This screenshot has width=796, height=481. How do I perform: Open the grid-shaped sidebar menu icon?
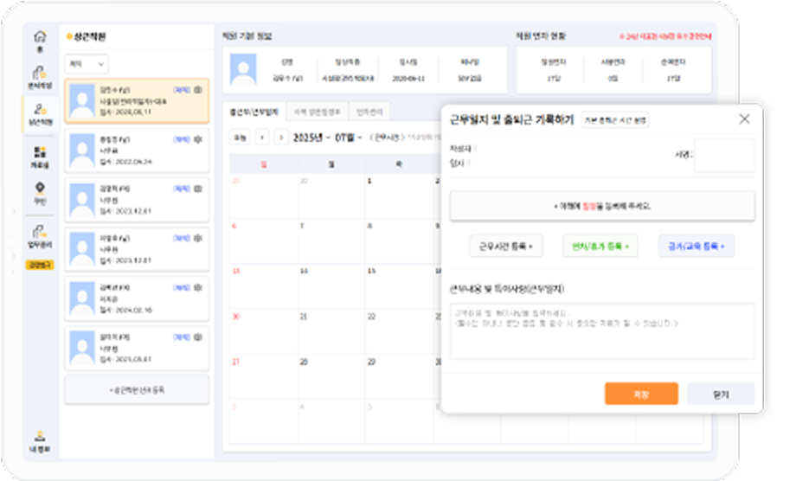tap(39, 156)
